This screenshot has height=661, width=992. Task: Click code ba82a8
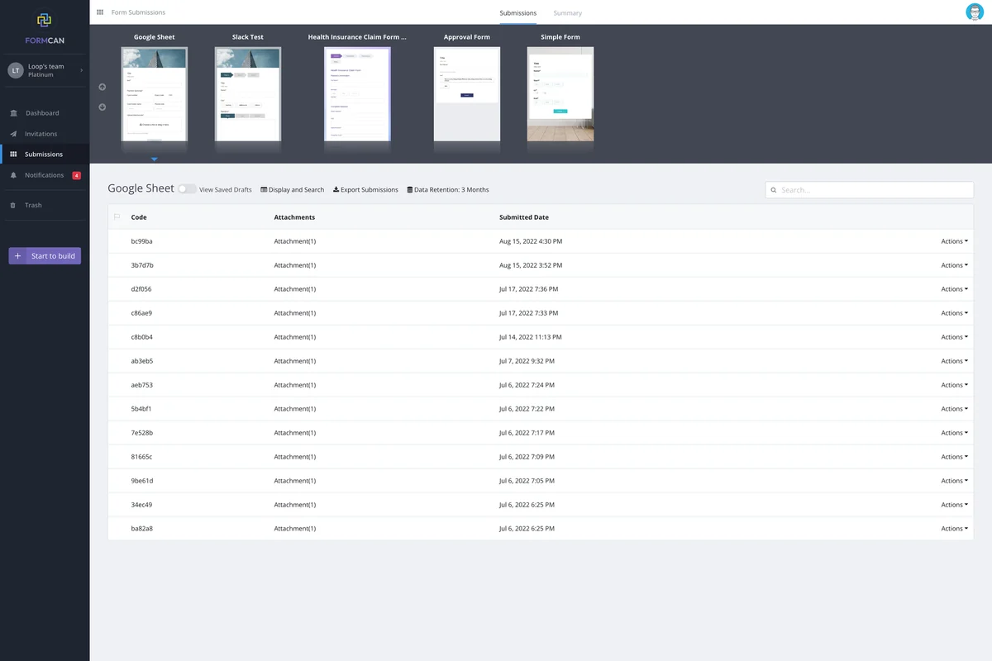pyautogui.click(x=141, y=529)
